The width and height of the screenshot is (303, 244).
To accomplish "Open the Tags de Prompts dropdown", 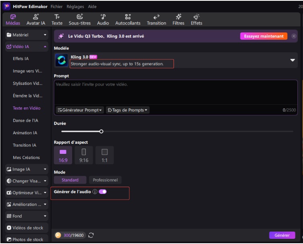I will point(127,110).
